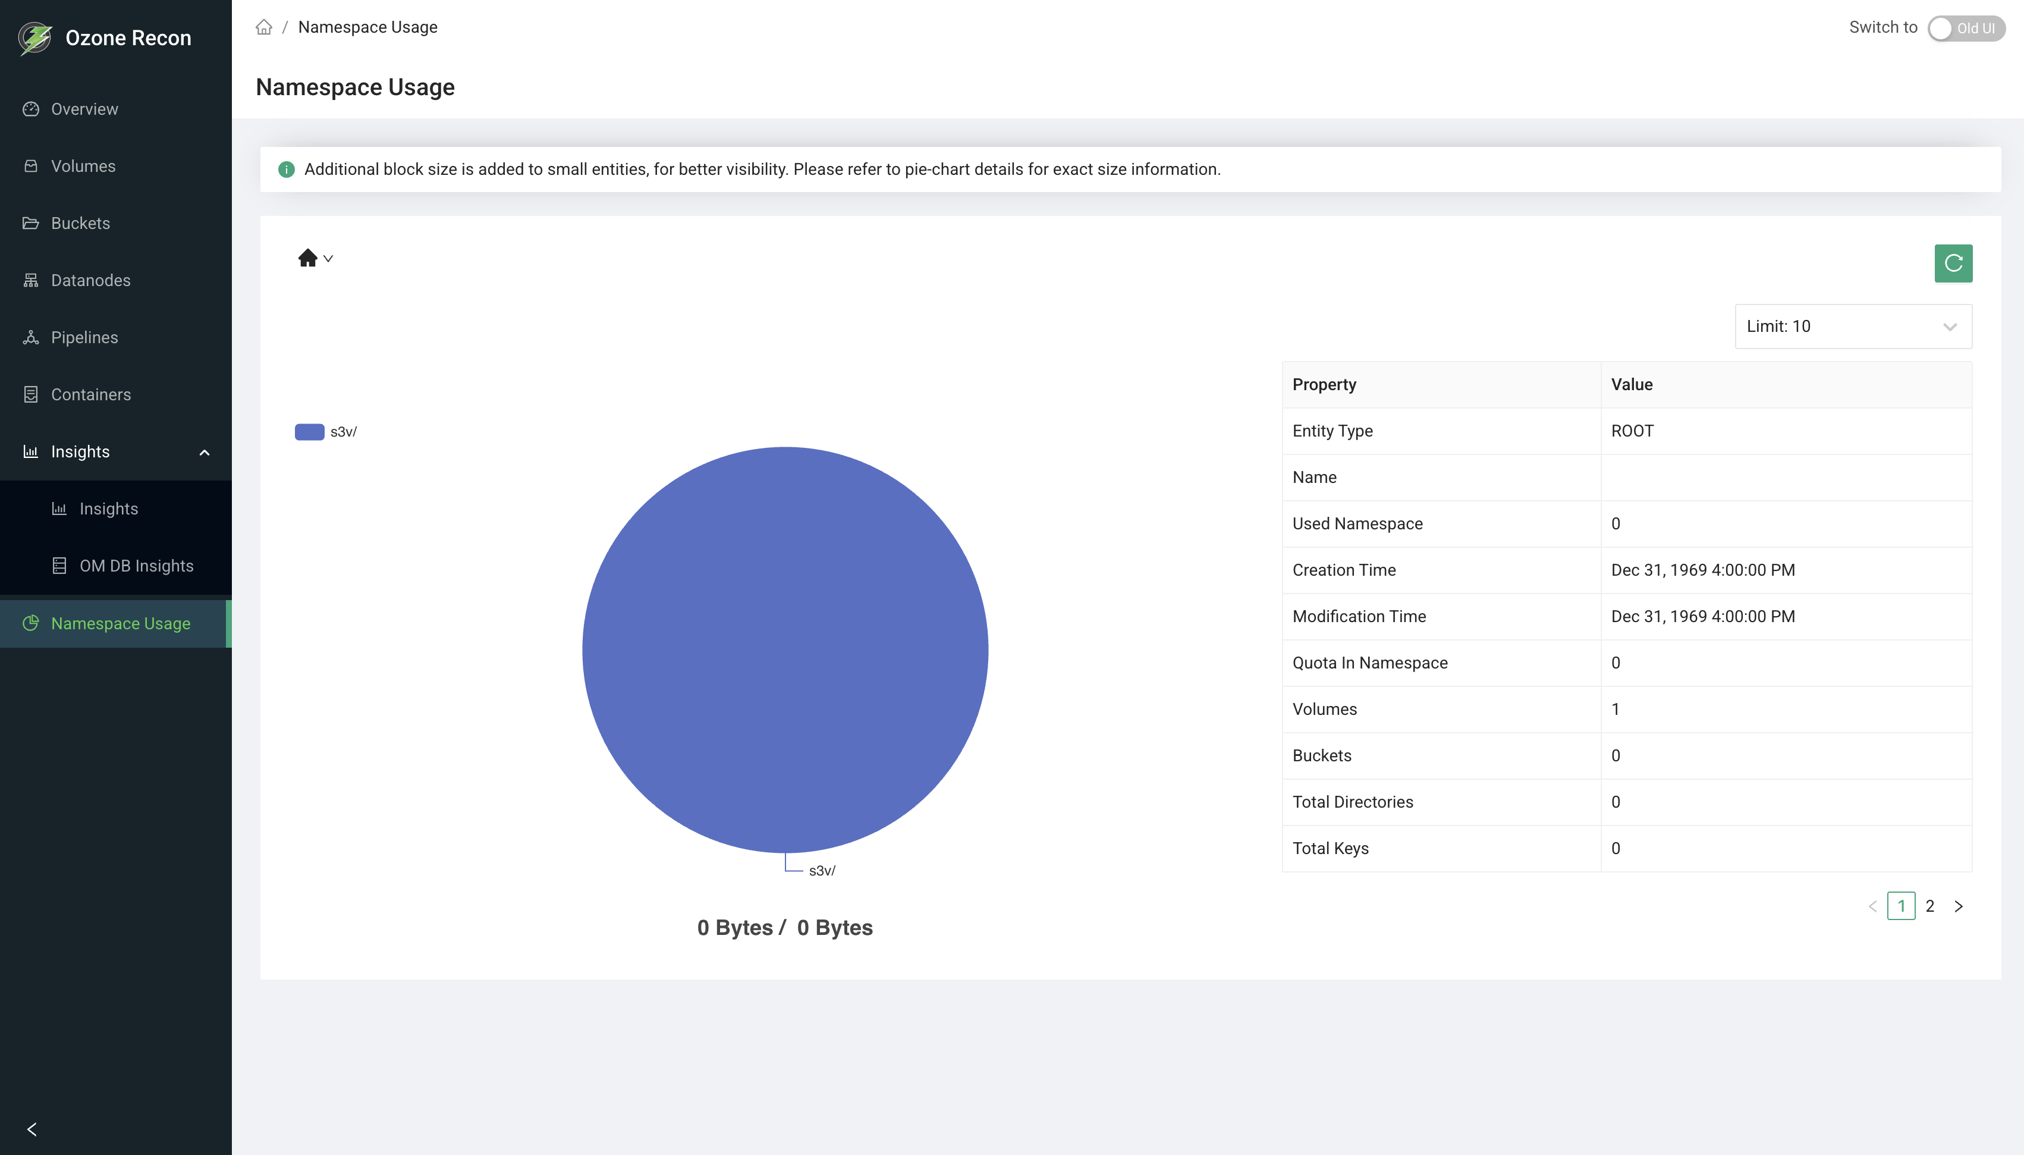Click the Containers sidebar icon
Image resolution: width=2024 pixels, height=1155 pixels.
click(x=31, y=394)
